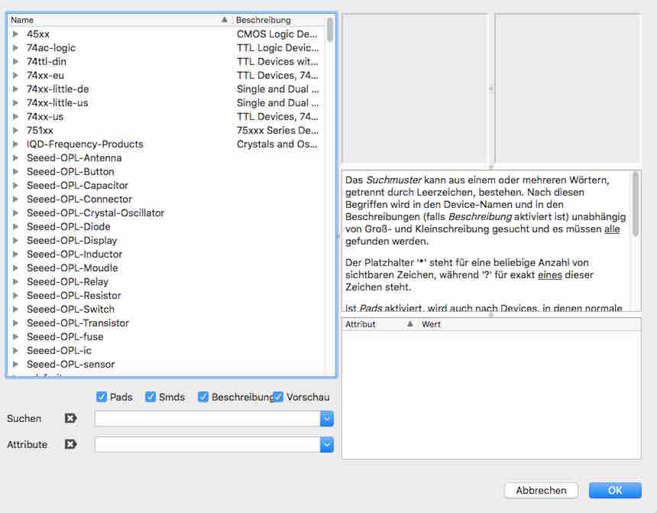Select the 74xx-us row
The width and height of the screenshot is (657, 513).
pyautogui.click(x=167, y=117)
